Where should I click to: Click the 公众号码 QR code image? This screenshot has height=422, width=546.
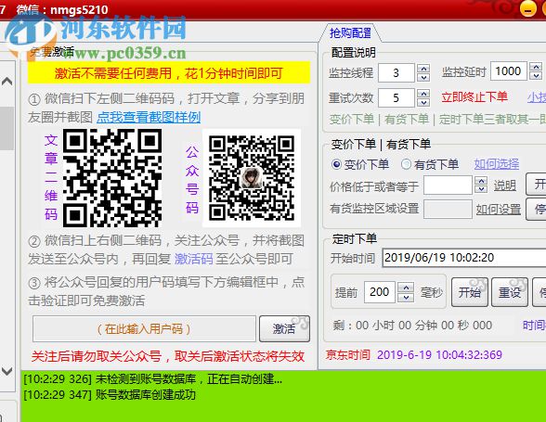(x=252, y=178)
